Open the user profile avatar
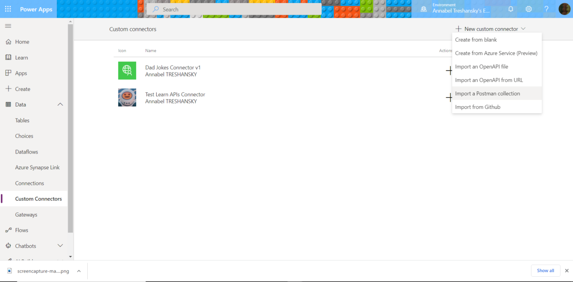 pyautogui.click(x=564, y=9)
